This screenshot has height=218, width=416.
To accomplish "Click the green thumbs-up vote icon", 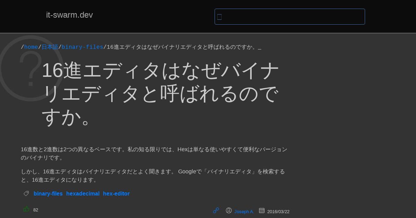I will click(26, 209).
